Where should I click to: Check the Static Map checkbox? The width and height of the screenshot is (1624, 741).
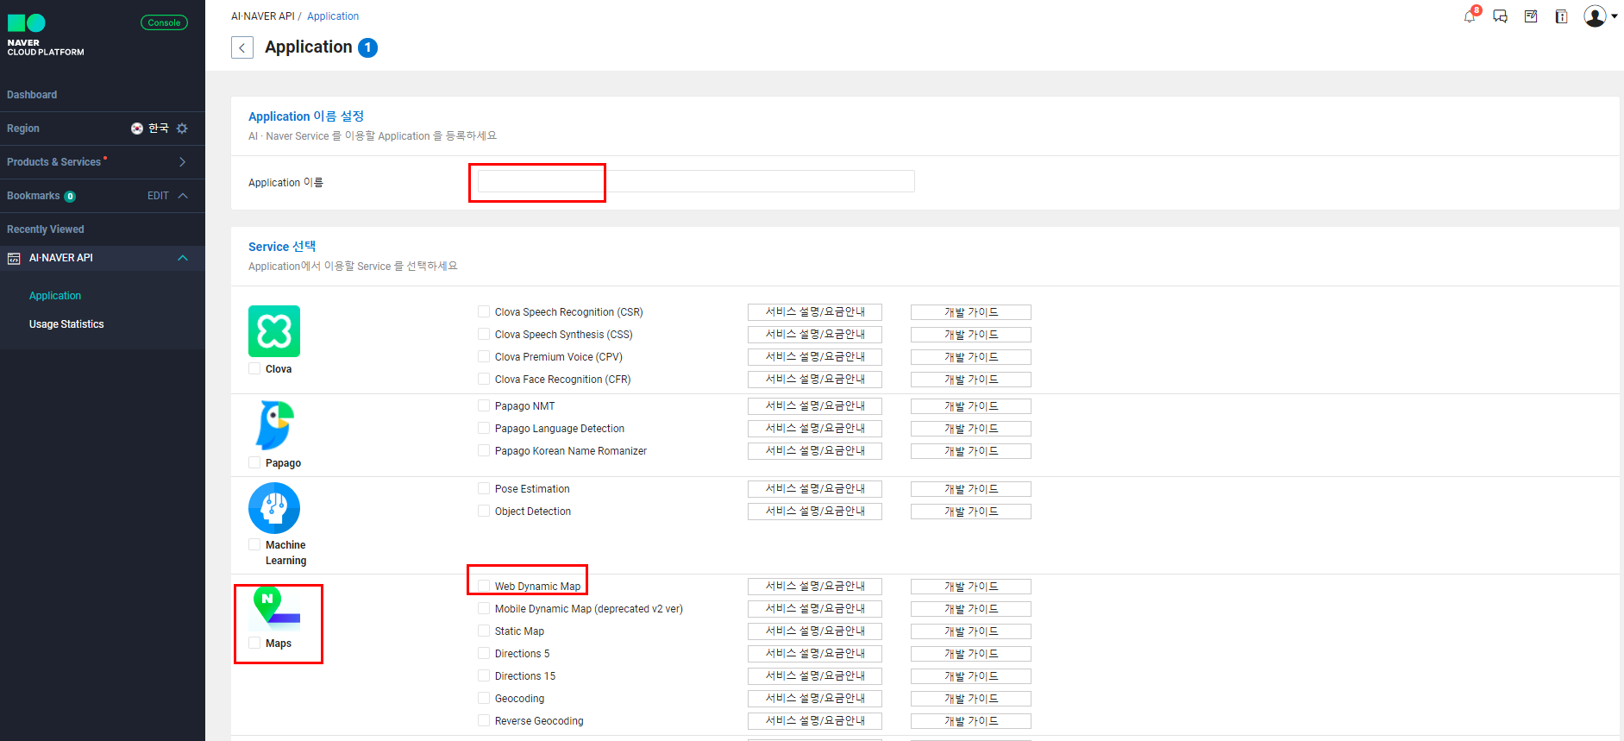coord(484,631)
